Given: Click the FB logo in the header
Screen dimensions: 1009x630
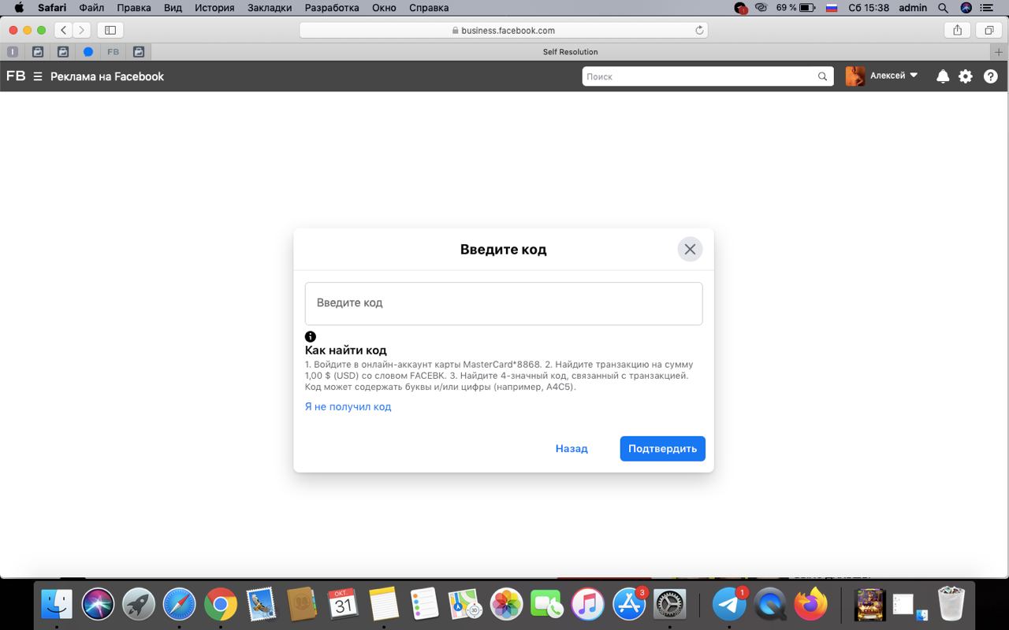Looking at the screenshot, I should [x=16, y=76].
